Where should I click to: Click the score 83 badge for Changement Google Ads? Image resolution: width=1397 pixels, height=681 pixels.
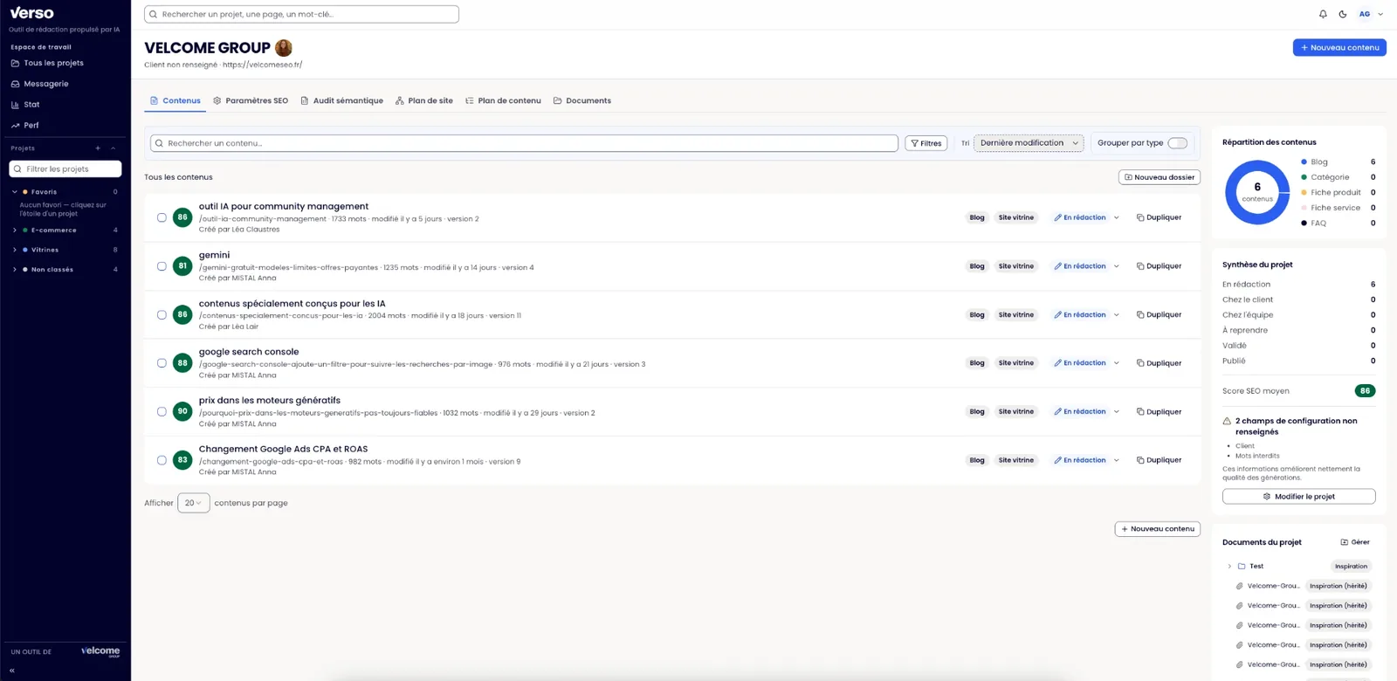(182, 460)
